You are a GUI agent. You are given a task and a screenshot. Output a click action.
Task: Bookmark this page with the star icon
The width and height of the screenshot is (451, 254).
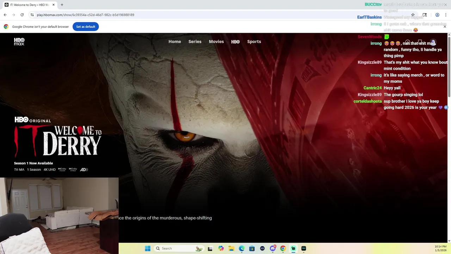[x=413, y=15]
